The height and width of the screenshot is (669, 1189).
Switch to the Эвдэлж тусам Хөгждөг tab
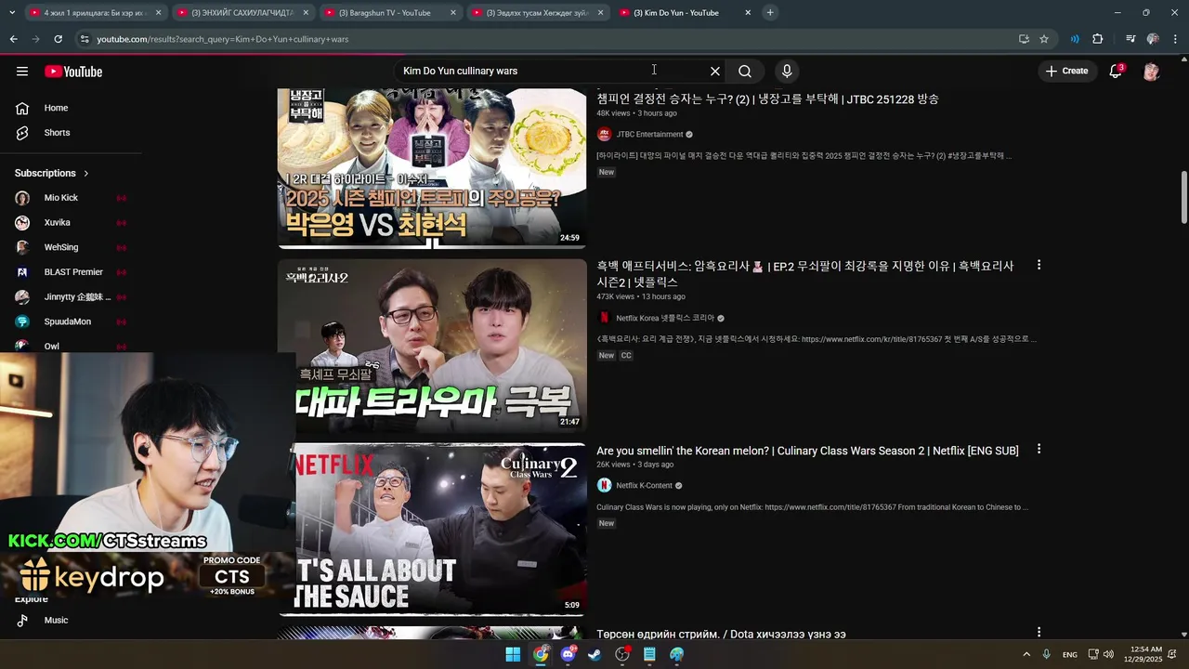[x=537, y=13]
